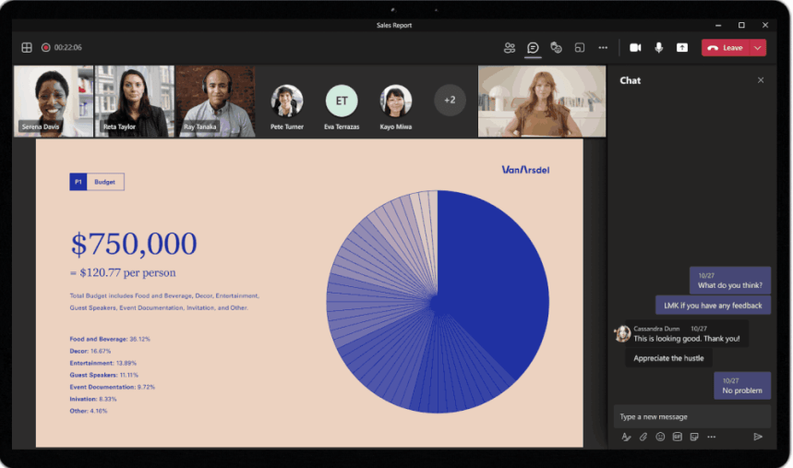Click the share content tray icon
793x468 pixels.
[682, 47]
